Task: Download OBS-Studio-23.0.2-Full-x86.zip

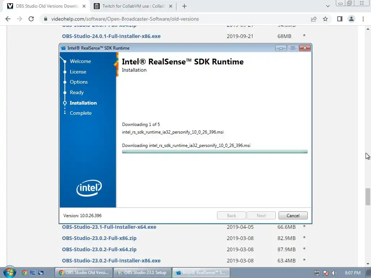Action: click(99, 238)
